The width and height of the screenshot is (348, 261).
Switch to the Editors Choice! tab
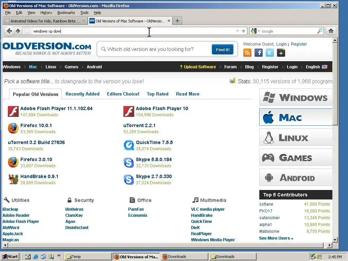coord(123,94)
